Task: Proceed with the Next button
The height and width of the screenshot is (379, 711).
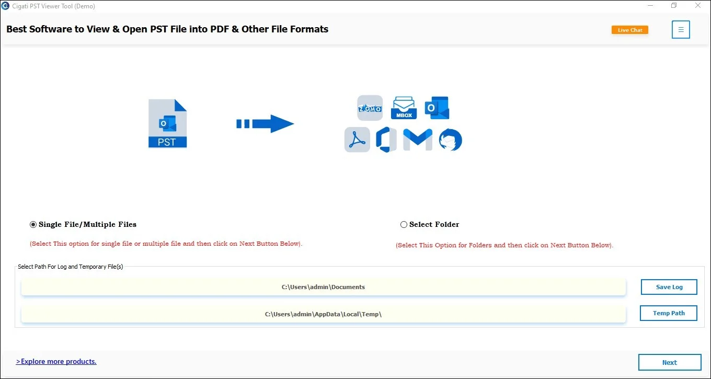Action: tap(670, 362)
